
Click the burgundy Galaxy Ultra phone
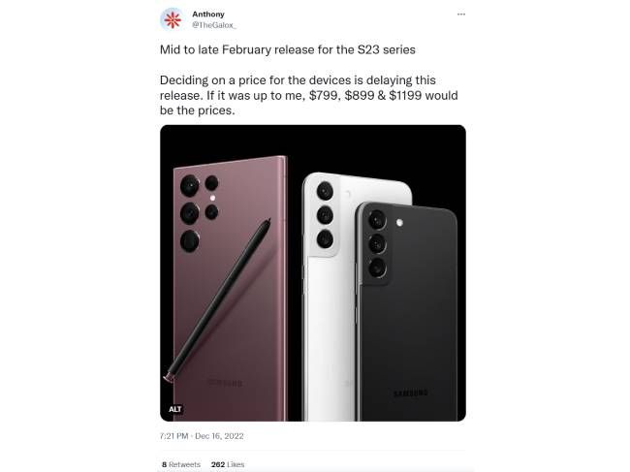click(231, 288)
